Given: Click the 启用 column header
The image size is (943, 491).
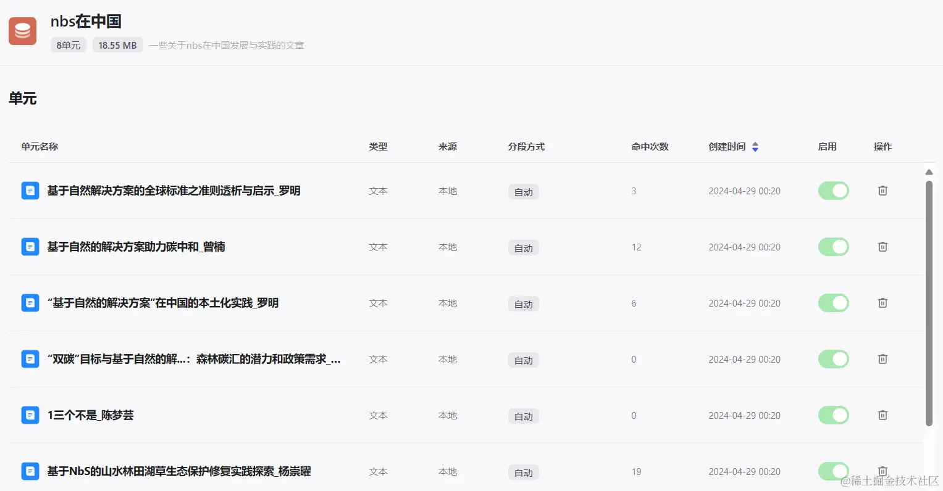Looking at the screenshot, I should tap(827, 147).
